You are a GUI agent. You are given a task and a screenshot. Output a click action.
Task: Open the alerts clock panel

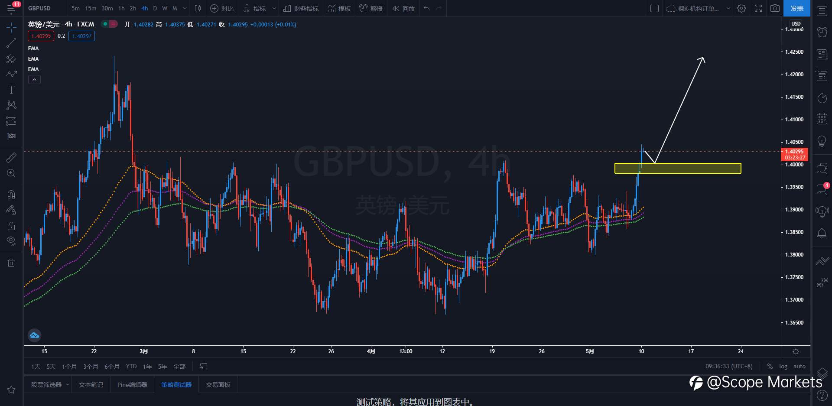coord(822,32)
